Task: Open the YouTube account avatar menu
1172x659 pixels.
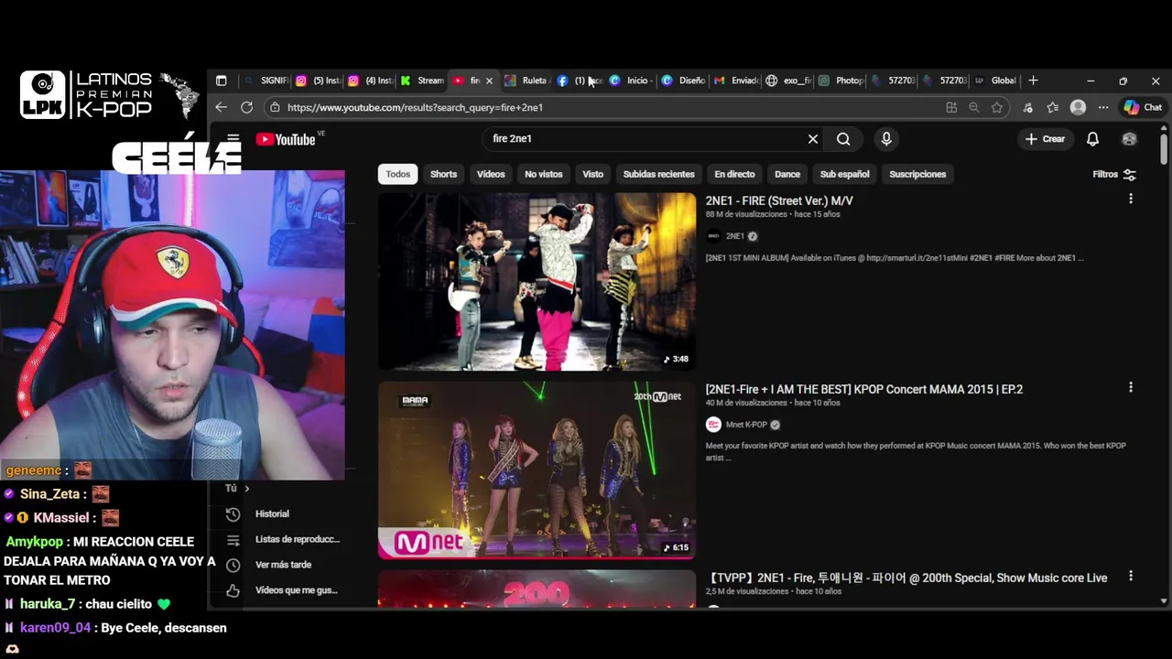Action: click(1129, 139)
